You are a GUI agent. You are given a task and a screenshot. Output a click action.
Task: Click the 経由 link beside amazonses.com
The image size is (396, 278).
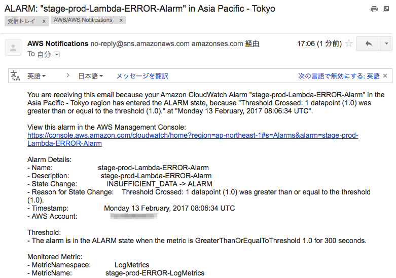252,44
